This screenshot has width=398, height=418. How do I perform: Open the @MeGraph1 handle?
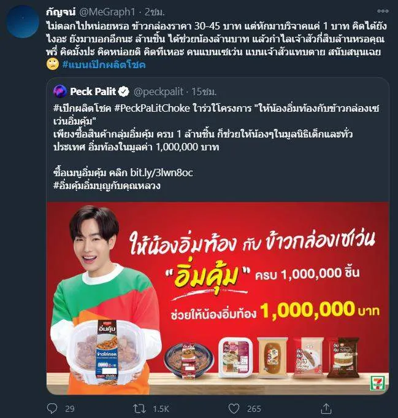pos(107,12)
